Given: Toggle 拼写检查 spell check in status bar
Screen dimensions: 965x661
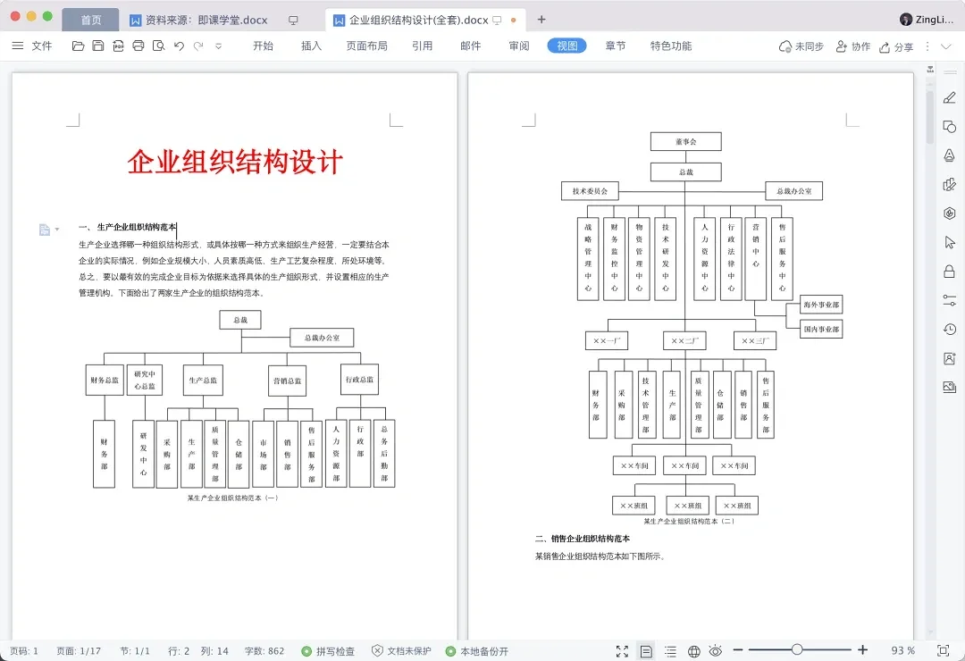Looking at the screenshot, I should (x=331, y=651).
